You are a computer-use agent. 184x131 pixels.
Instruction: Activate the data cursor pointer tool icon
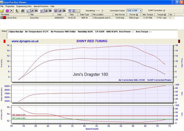pos(70,11)
